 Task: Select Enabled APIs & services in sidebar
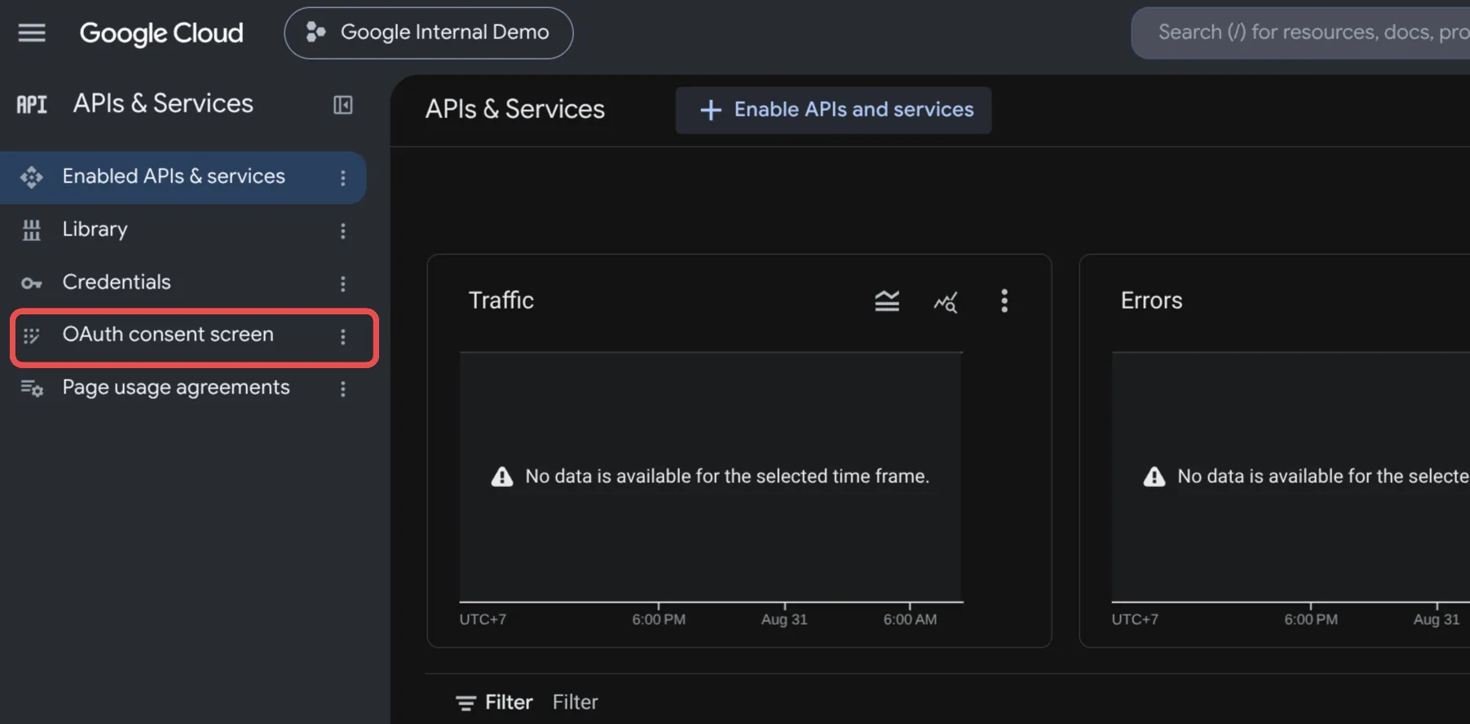(183, 177)
